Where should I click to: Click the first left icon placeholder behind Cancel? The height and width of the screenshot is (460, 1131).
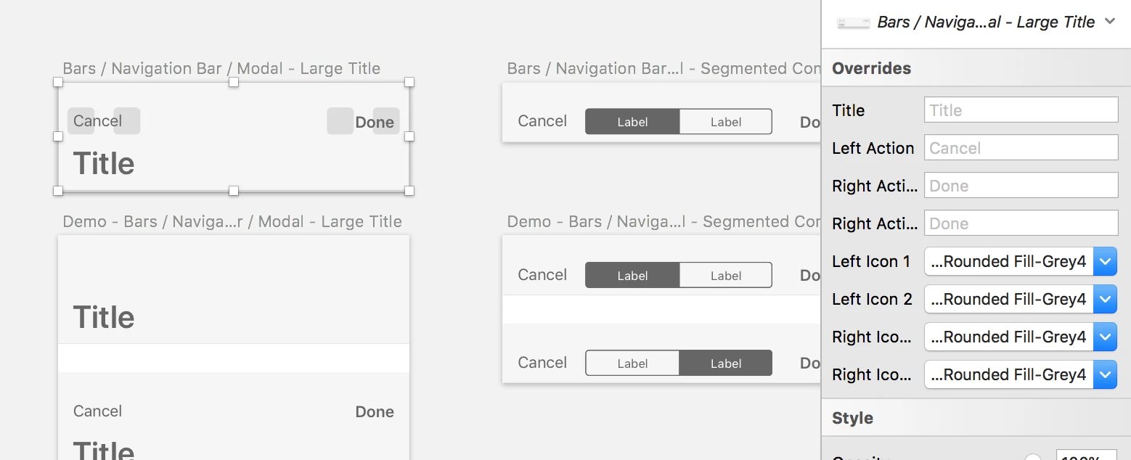(81, 121)
